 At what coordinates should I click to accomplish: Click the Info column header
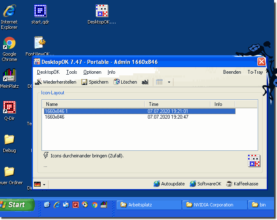click(223, 104)
